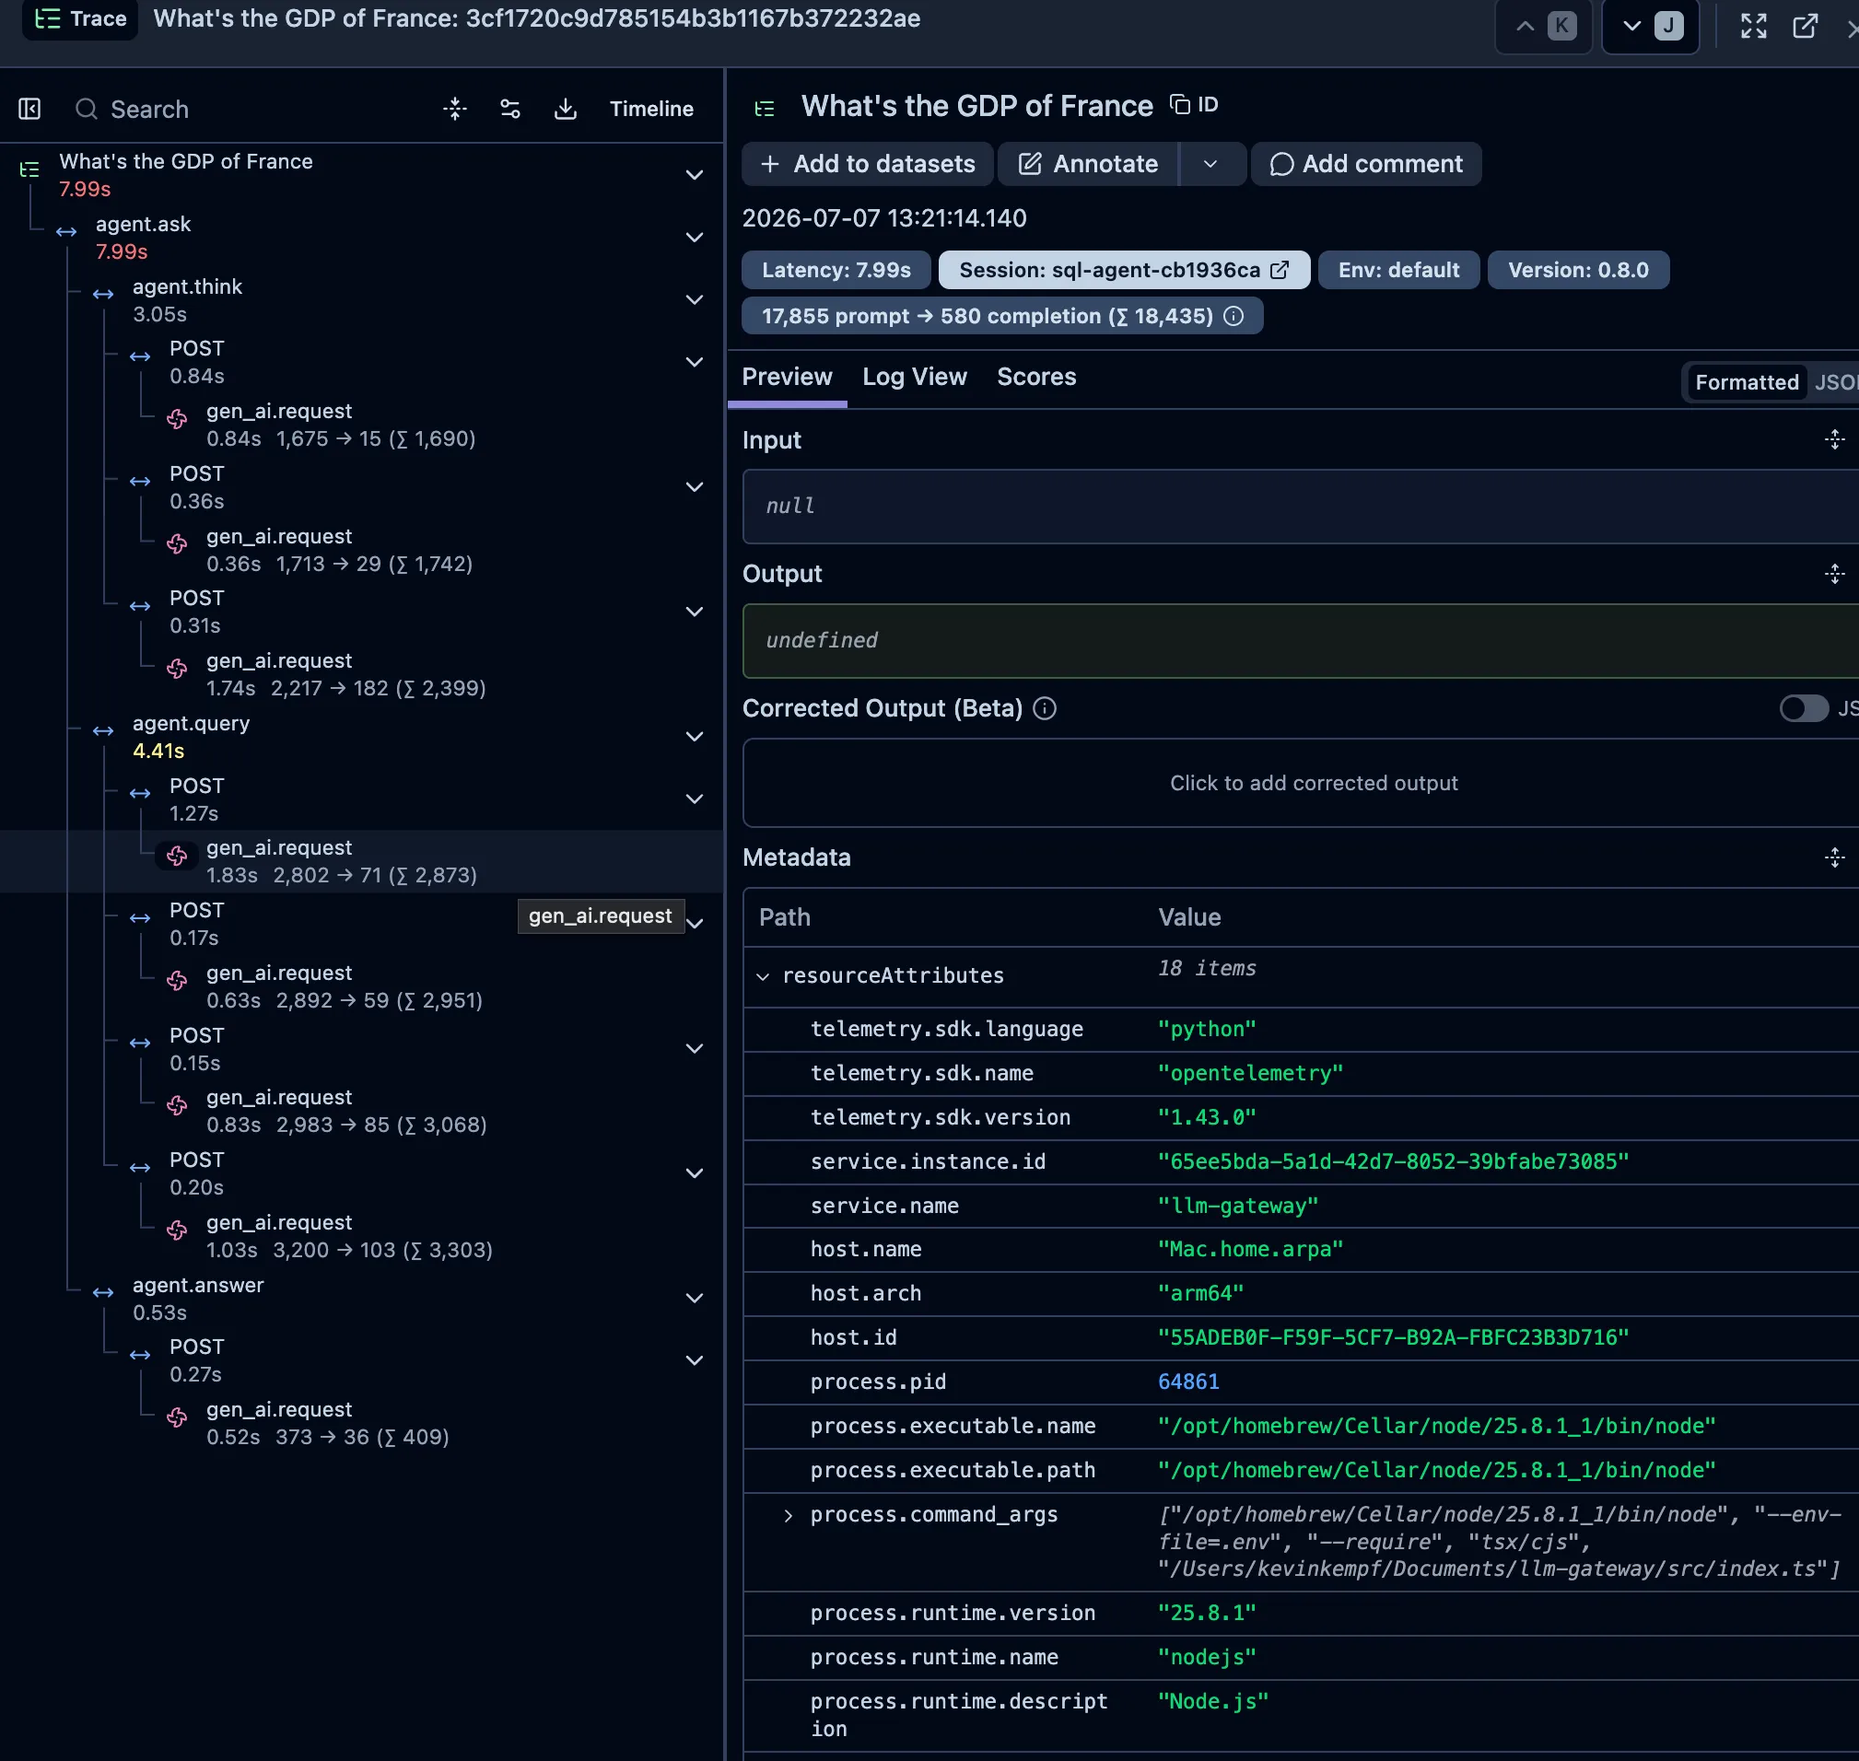Viewport: 1859px width, 1761px height.
Task: Click the span icon beside POST 0.27s
Action: (140, 1356)
